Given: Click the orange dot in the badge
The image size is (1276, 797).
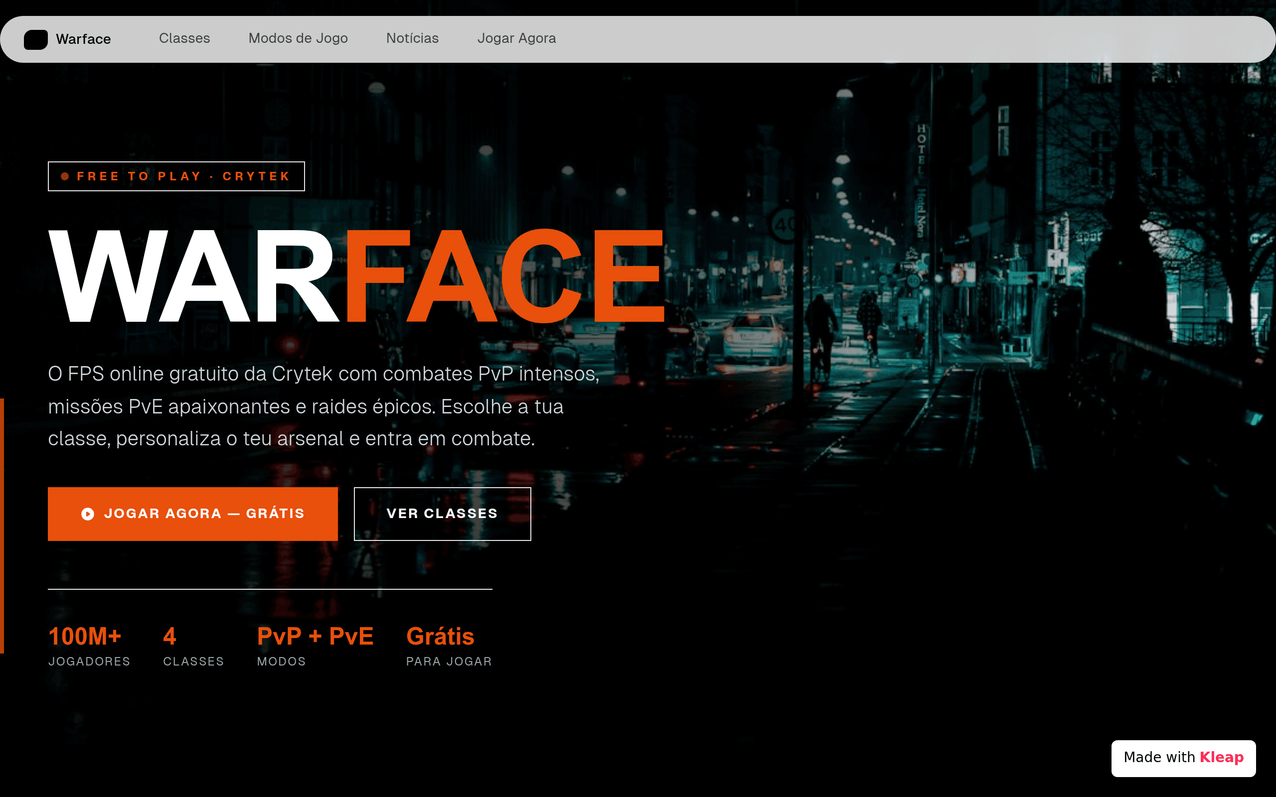Looking at the screenshot, I should pyautogui.click(x=65, y=176).
